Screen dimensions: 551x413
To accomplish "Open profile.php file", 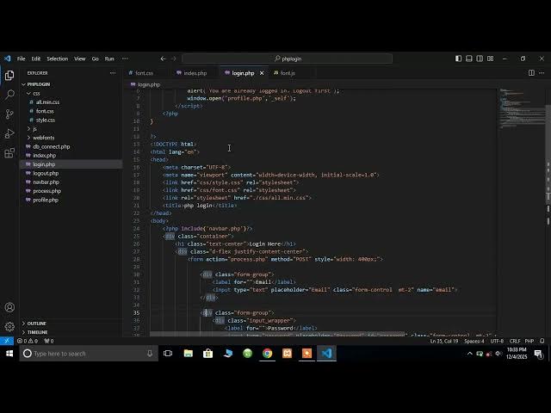I will tap(71, 200).
